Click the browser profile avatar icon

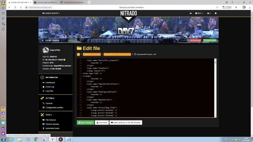(x=3, y=3)
